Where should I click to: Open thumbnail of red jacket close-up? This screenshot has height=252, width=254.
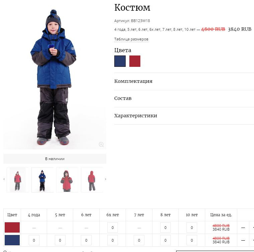click(x=67, y=180)
